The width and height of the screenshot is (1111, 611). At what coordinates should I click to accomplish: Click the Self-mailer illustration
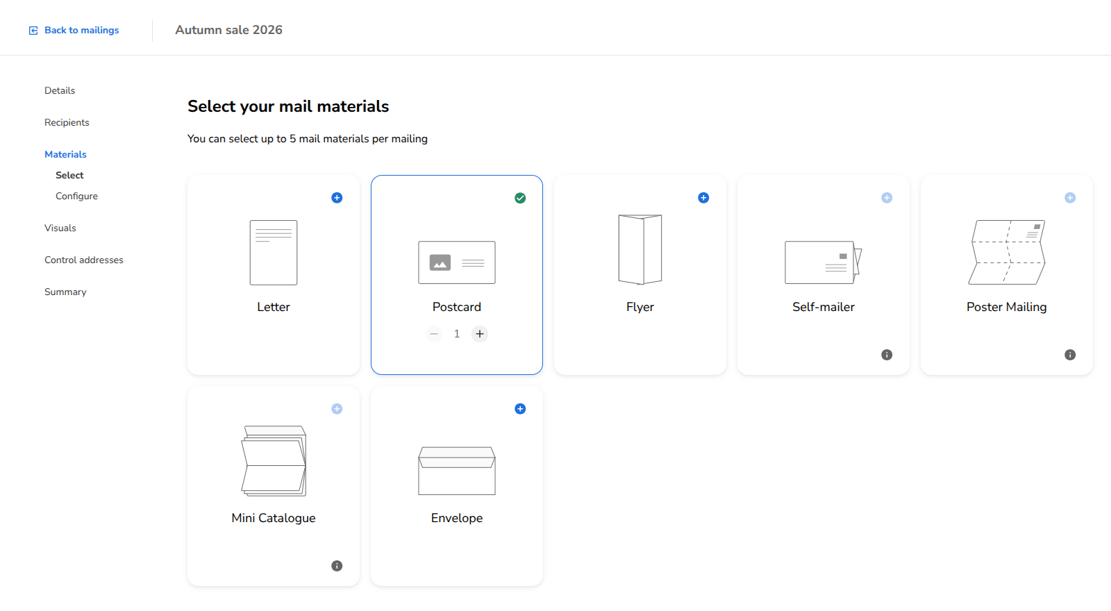824,262
